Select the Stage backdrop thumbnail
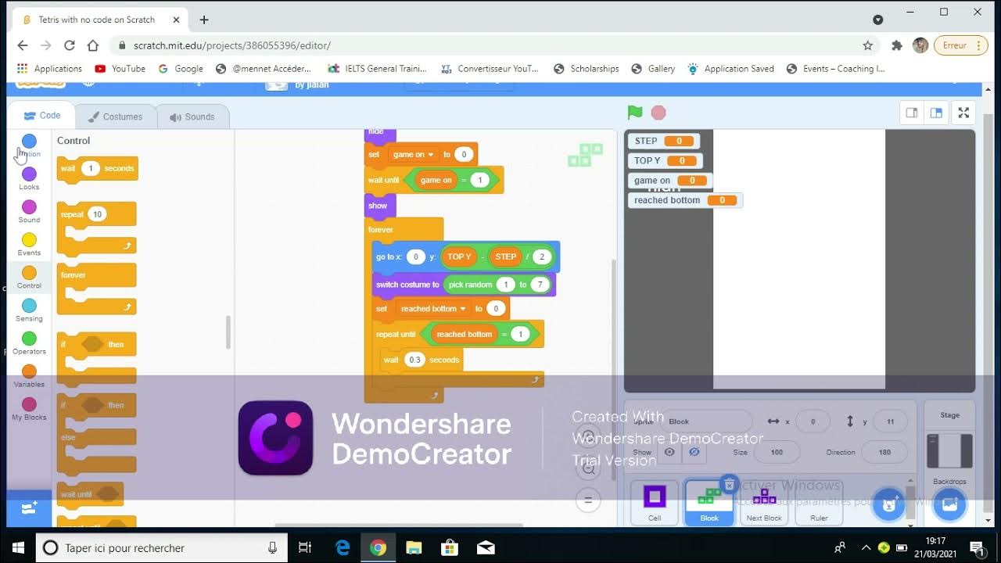Image resolution: width=1001 pixels, height=563 pixels. 949,451
